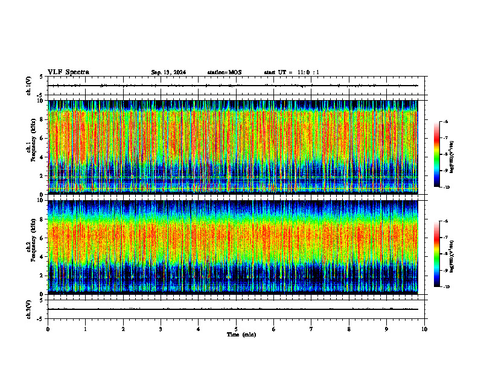This screenshot has height=369, width=478.
Task: Click time axis tick label "9"
Action: 386,329
